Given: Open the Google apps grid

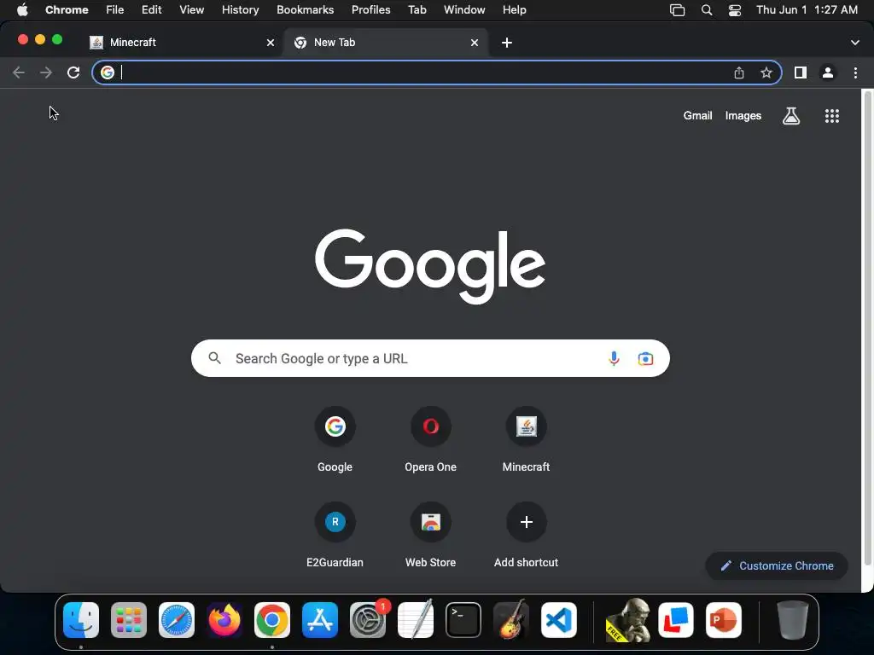Looking at the screenshot, I should coord(832,116).
